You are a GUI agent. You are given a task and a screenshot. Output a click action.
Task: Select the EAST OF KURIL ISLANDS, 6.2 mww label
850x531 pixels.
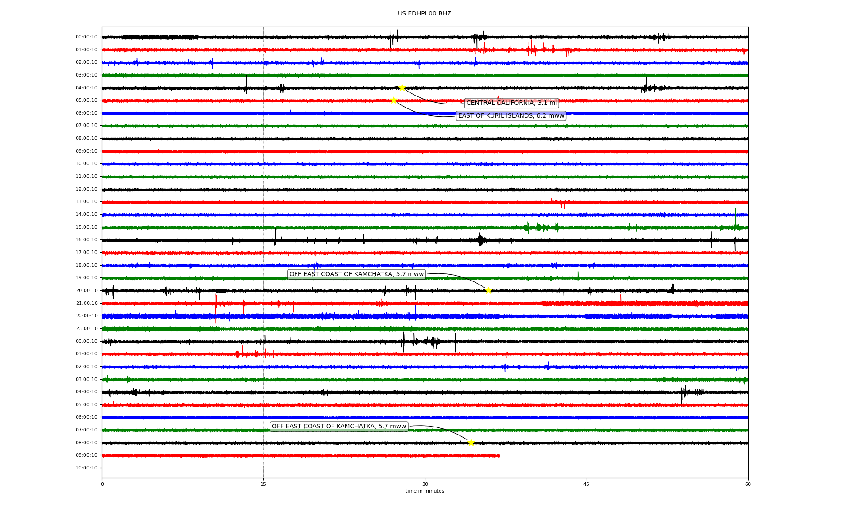[511, 116]
